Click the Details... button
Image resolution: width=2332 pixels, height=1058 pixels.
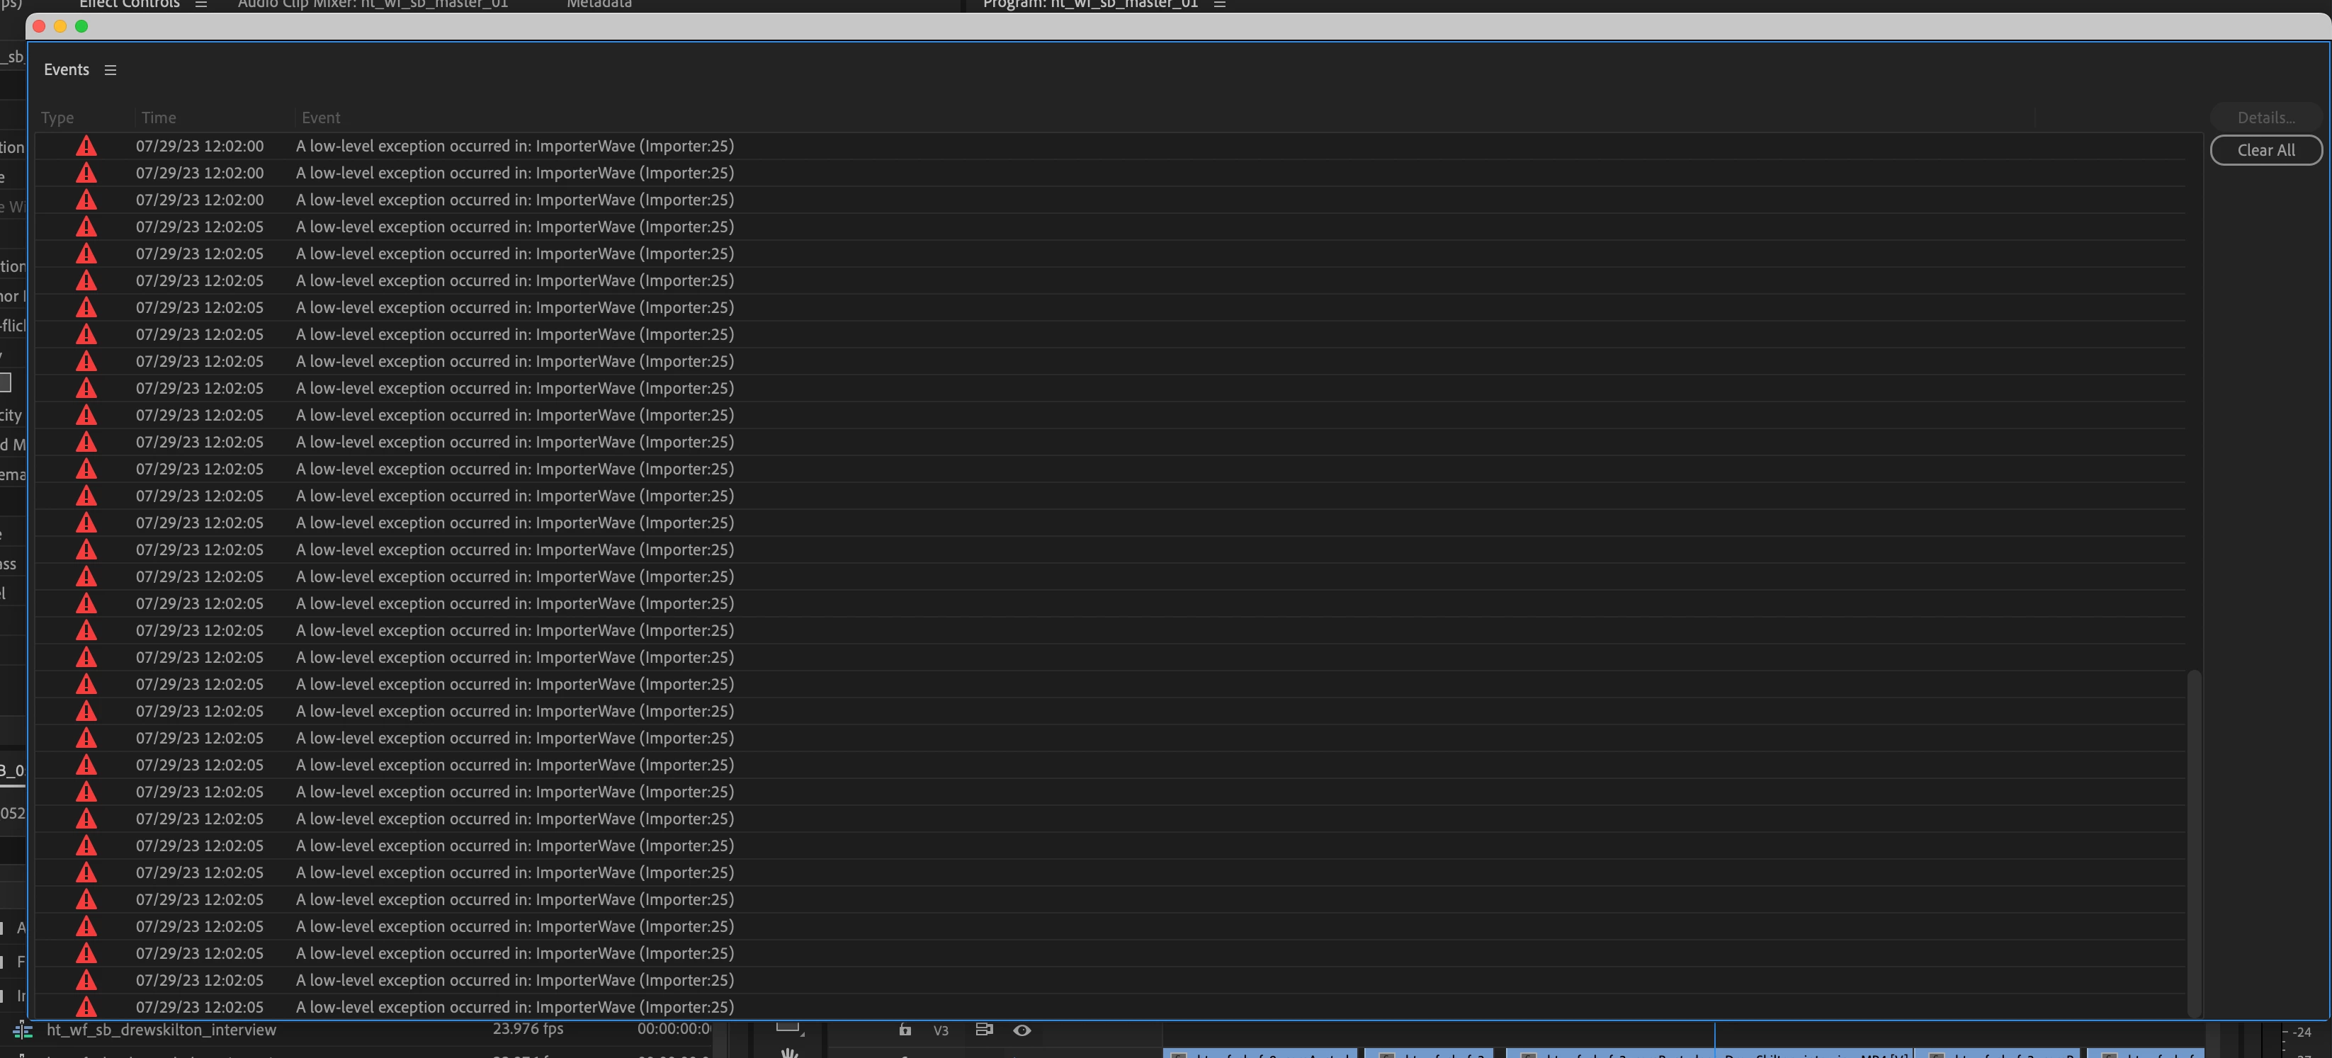point(2265,118)
